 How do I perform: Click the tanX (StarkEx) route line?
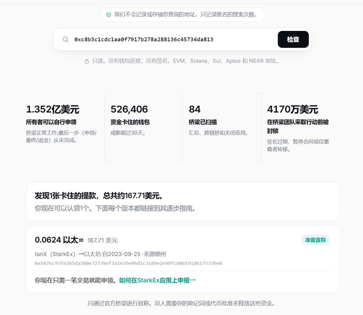pyautogui.click(x=100, y=254)
